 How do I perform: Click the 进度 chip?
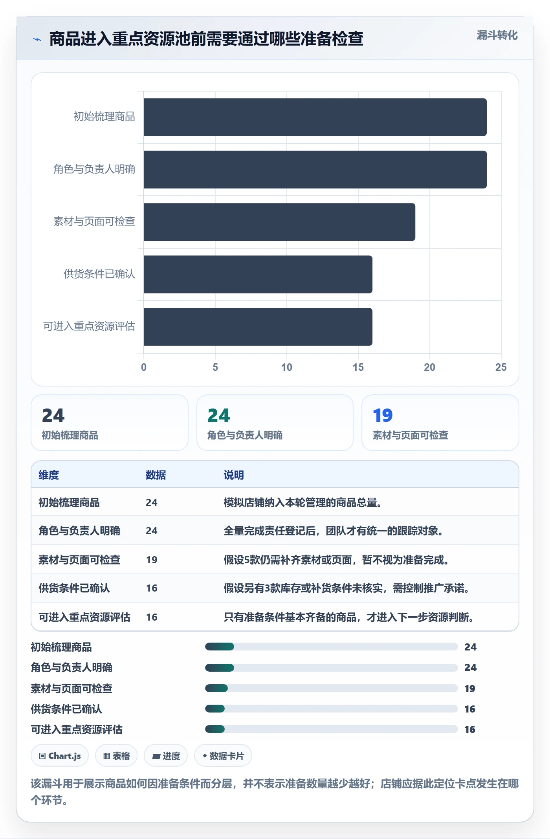coord(166,756)
